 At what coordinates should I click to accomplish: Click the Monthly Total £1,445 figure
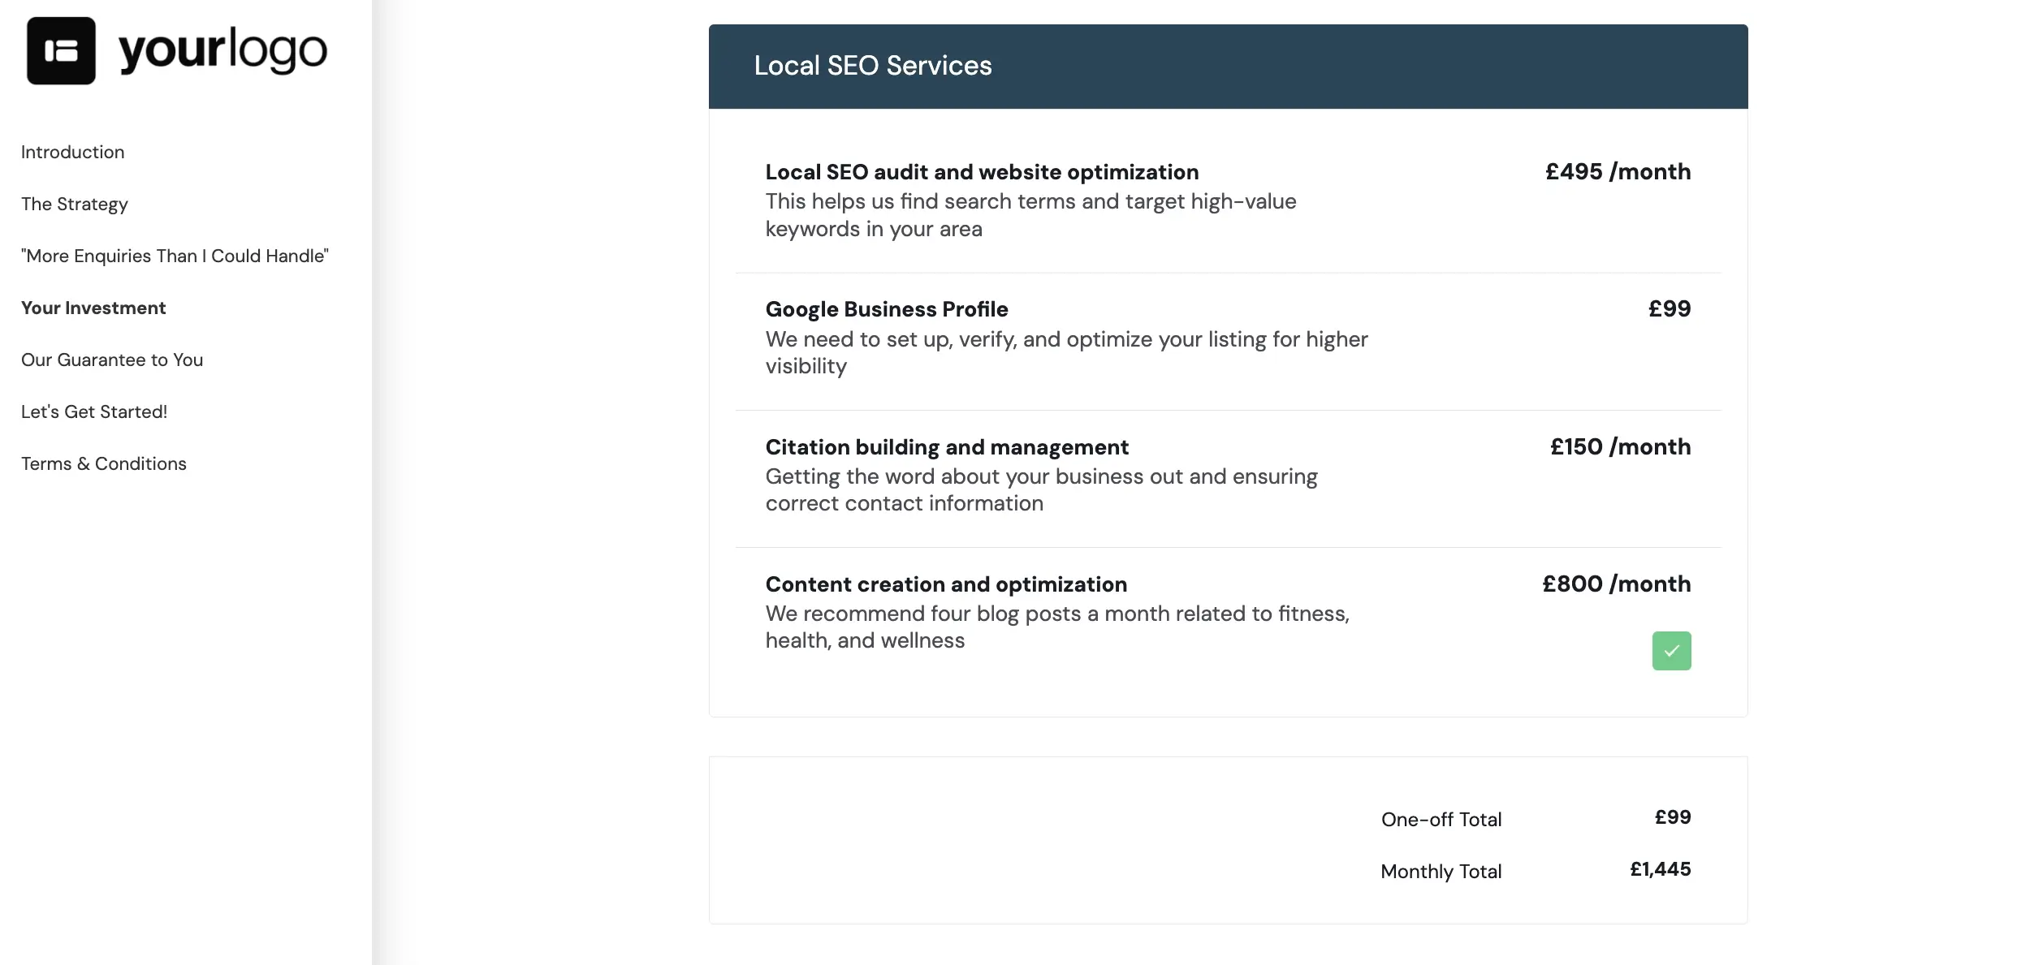coord(1659,869)
